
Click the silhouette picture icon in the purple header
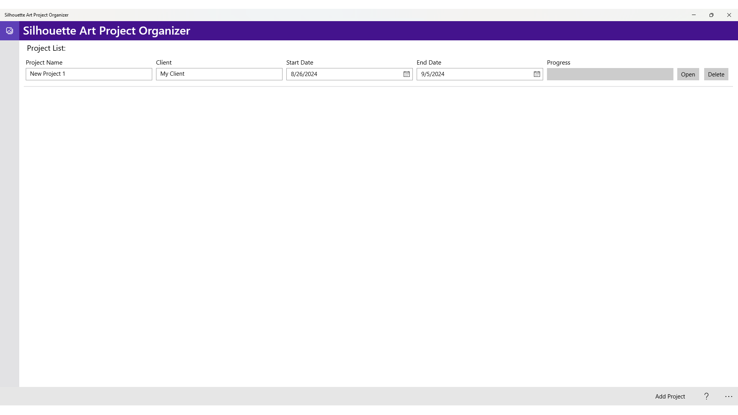(x=10, y=31)
